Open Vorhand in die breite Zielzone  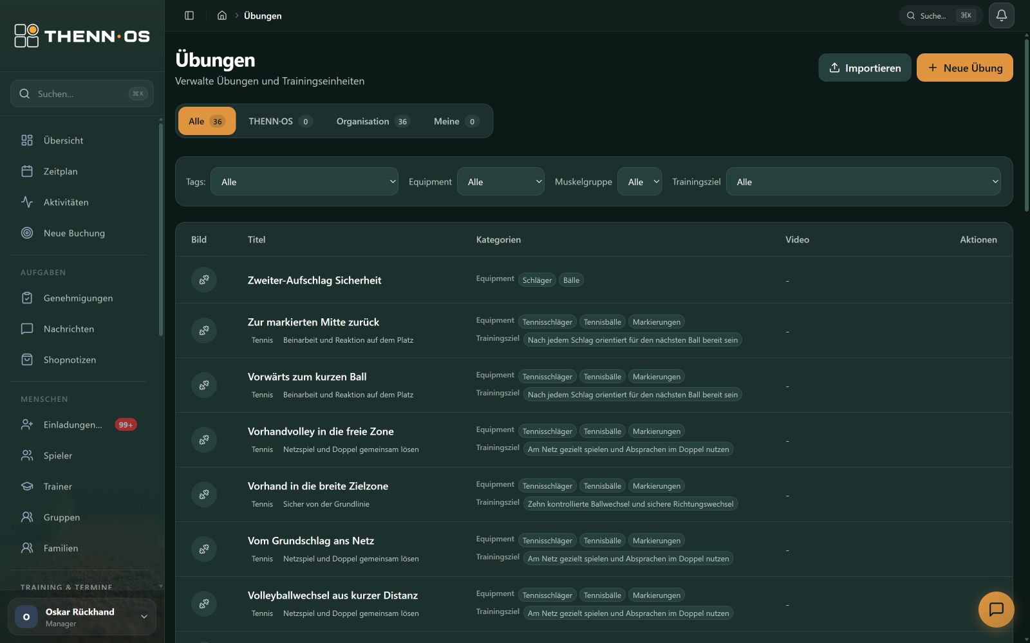click(x=318, y=485)
